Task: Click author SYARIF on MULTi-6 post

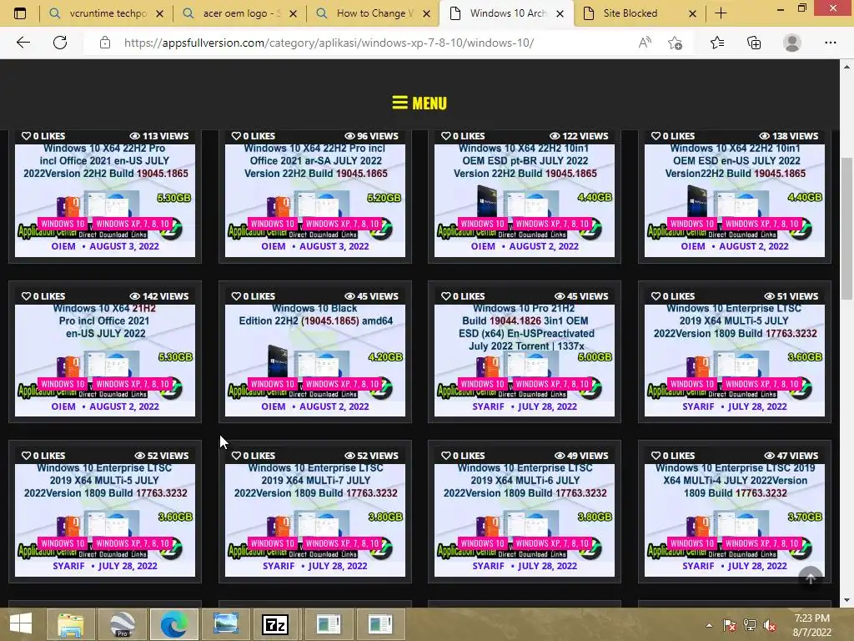Action: [x=488, y=566]
